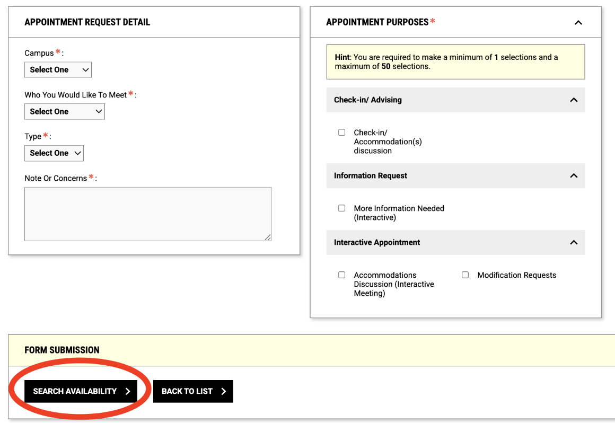615x423 pixels.
Task: Collapse the Check-in/ Advising section header
Action: point(455,100)
